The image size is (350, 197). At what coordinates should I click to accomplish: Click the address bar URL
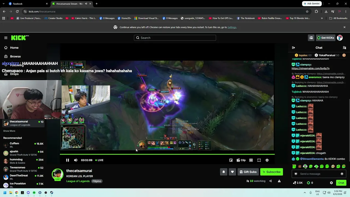coord(42,11)
